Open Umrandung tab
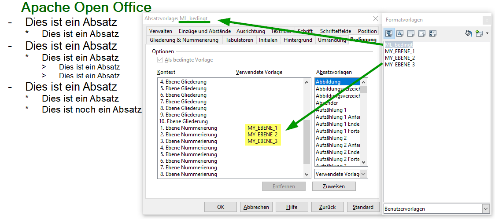 [x=332, y=40]
